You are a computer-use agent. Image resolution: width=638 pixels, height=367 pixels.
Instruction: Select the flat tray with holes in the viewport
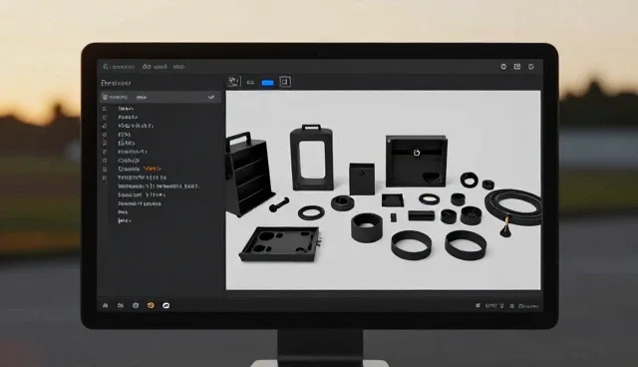point(280,243)
